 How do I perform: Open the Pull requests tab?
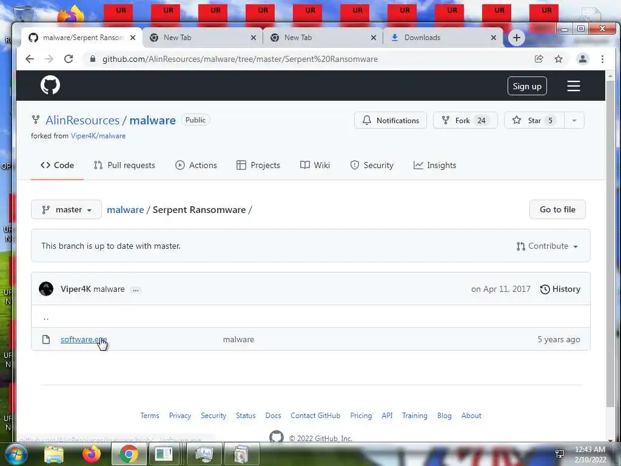(124, 165)
